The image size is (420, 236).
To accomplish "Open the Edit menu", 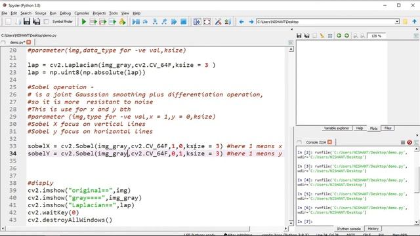I will click(x=14, y=13).
